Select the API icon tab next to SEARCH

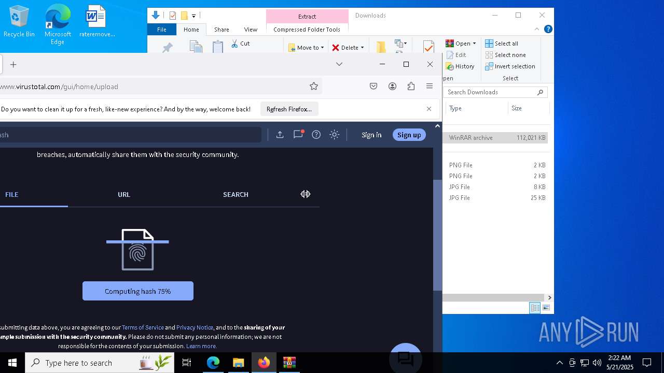click(x=306, y=194)
